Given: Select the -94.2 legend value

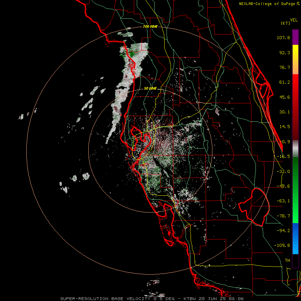Looking at the screenshot, I should (x=283, y=230).
